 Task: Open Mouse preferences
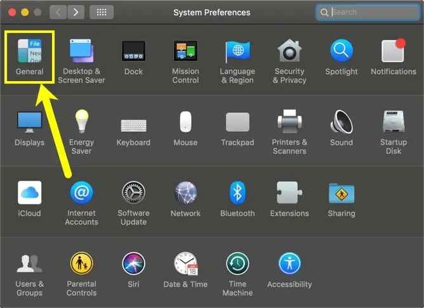(185, 128)
